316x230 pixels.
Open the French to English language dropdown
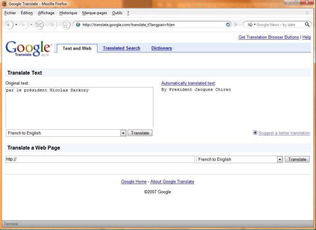coord(123,133)
